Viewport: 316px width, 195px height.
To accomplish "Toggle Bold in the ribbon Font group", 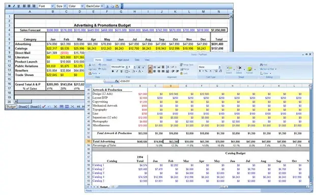I will pyautogui.click(x=112, y=72).
